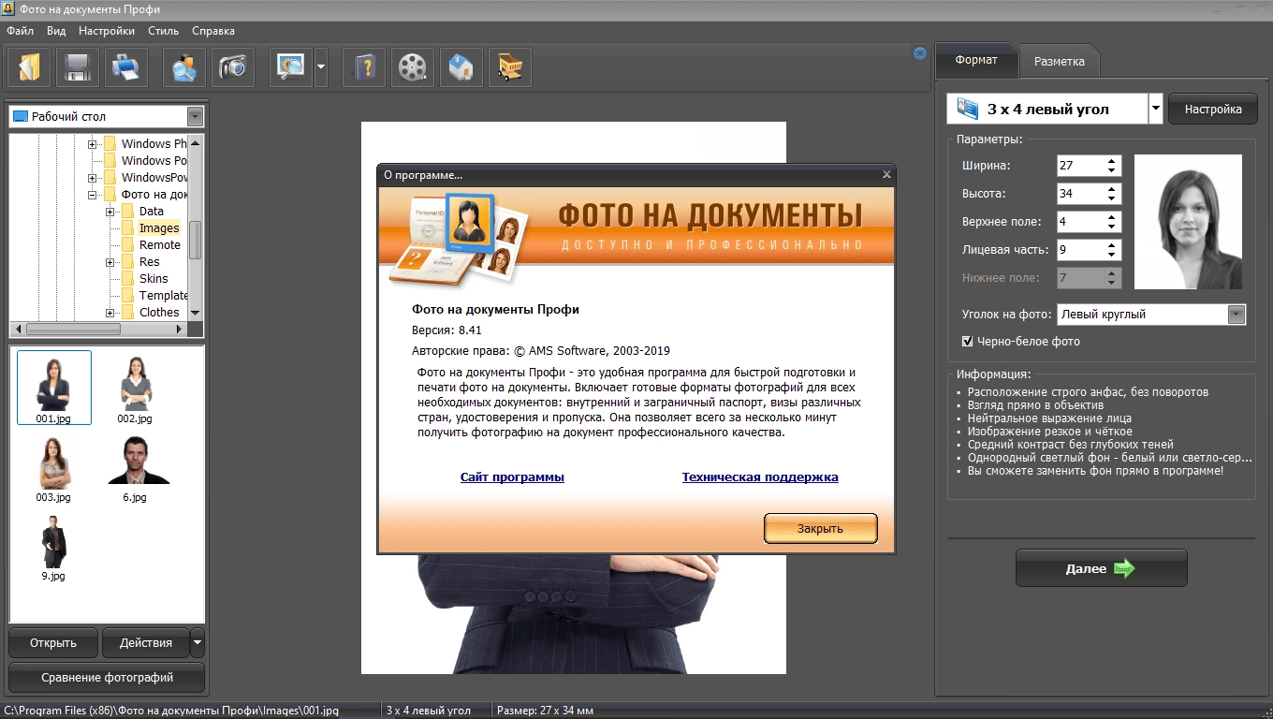1273x719 pixels.
Task: Click the Закрыть button in the dialog
Action: coord(821,528)
